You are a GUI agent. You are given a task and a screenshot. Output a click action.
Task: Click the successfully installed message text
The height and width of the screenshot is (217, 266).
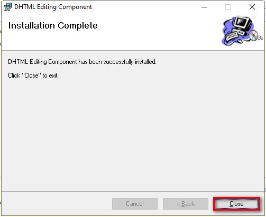[x=82, y=62]
